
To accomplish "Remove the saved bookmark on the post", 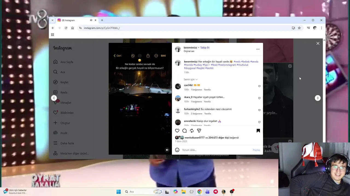I will coord(258,131).
